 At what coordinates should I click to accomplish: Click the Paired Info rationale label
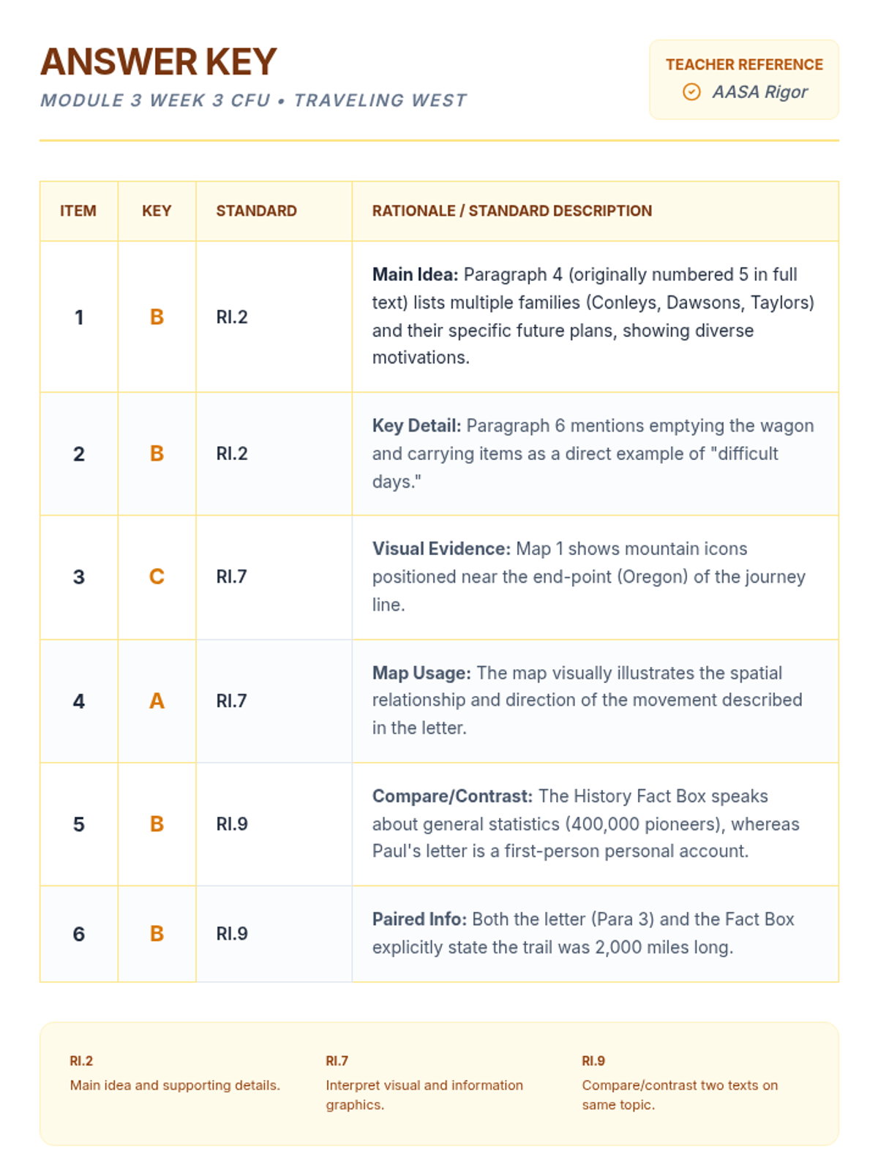(419, 920)
